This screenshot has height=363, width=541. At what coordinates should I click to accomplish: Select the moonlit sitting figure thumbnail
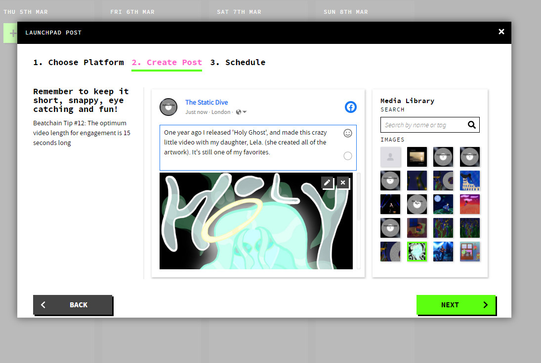click(443, 204)
